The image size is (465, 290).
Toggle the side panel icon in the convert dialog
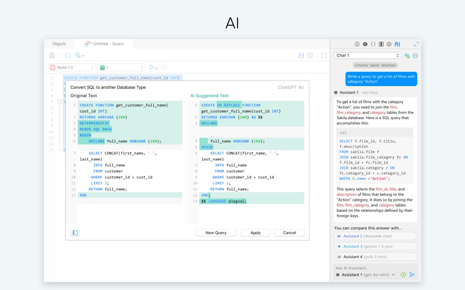click(x=75, y=233)
